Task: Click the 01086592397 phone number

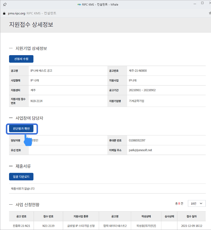Action: tap(137, 140)
